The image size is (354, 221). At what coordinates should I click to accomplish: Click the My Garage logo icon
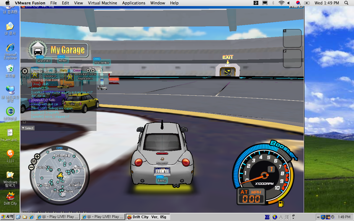tap(38, 50)
